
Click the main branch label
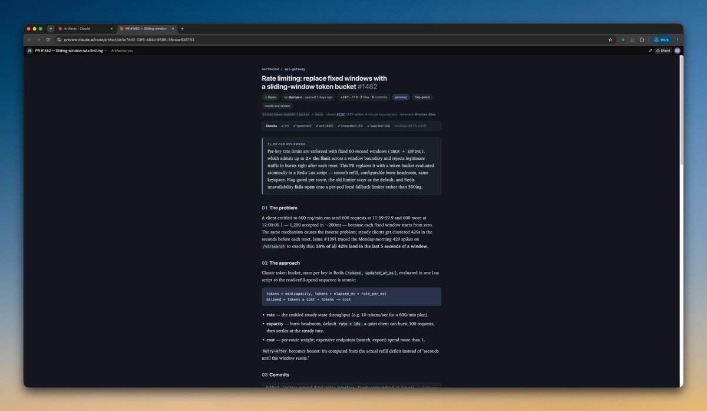[x=319, y=114]
